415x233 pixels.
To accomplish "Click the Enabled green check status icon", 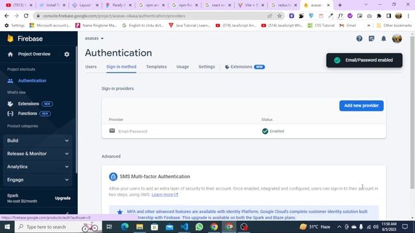I will (x=265, y=131).
